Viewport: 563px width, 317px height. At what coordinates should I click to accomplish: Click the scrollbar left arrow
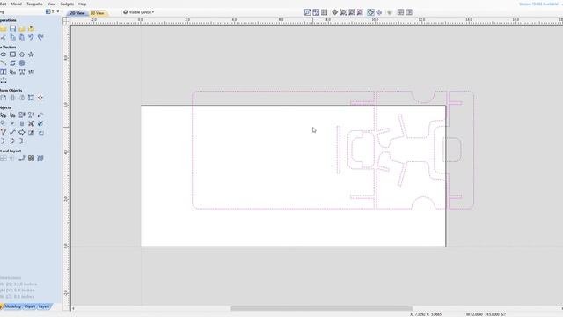click(x=73, y=308)
